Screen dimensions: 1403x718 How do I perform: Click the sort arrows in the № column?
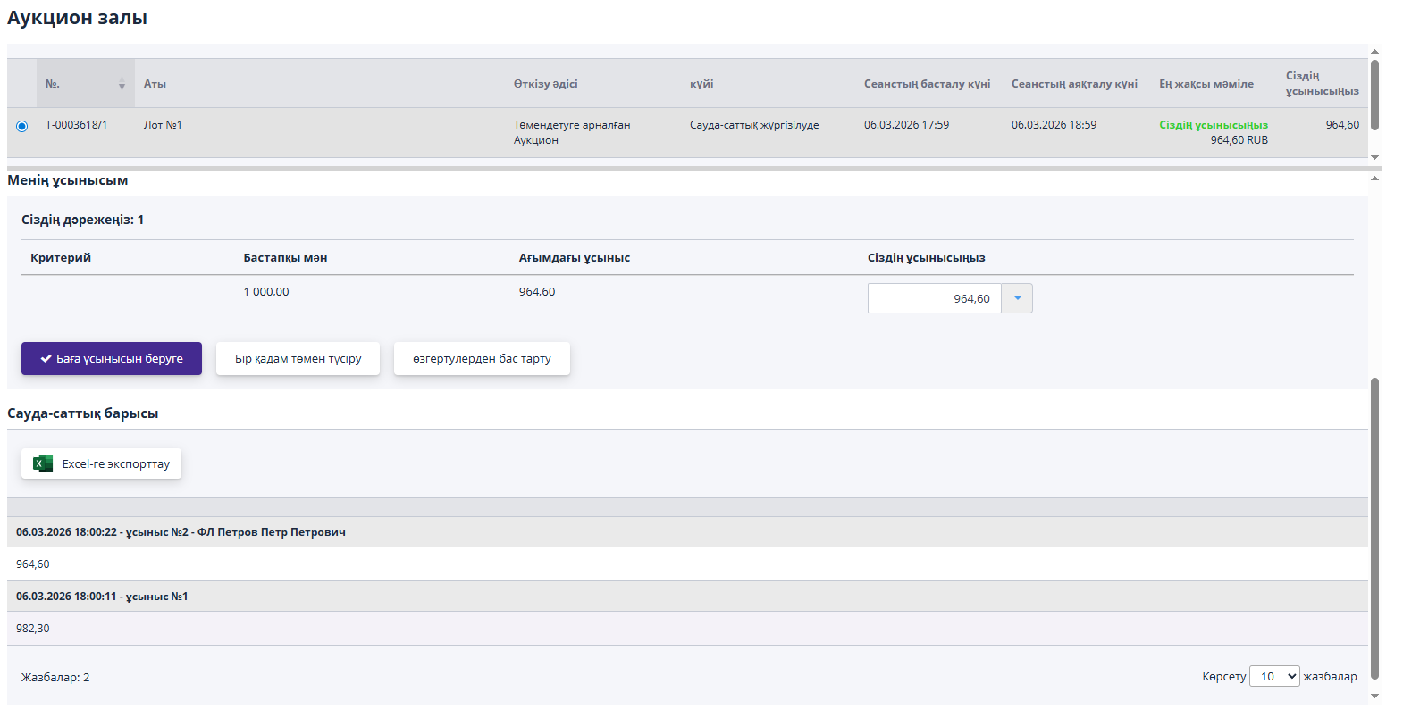122,85
